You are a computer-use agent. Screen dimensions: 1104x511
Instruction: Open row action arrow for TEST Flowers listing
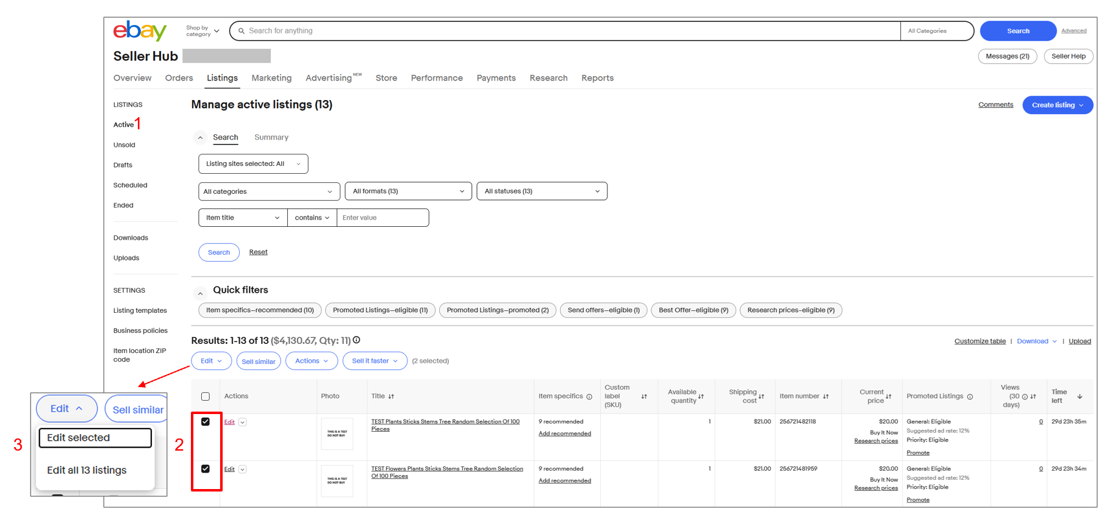tap(243, 470)
